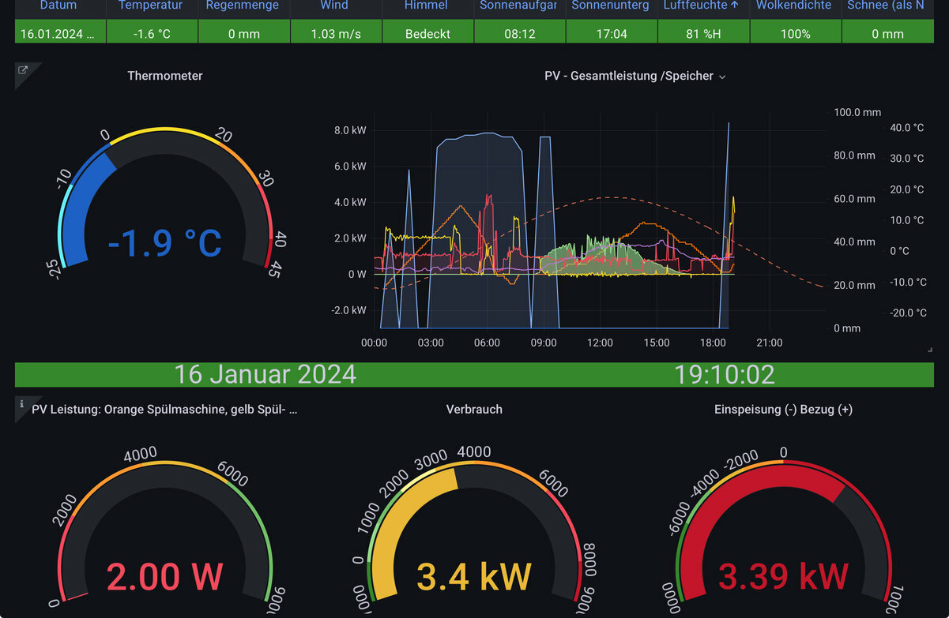Sort by the Schnee column header
This screenshot has height=618, width=949.
click(x=885, y=6)
